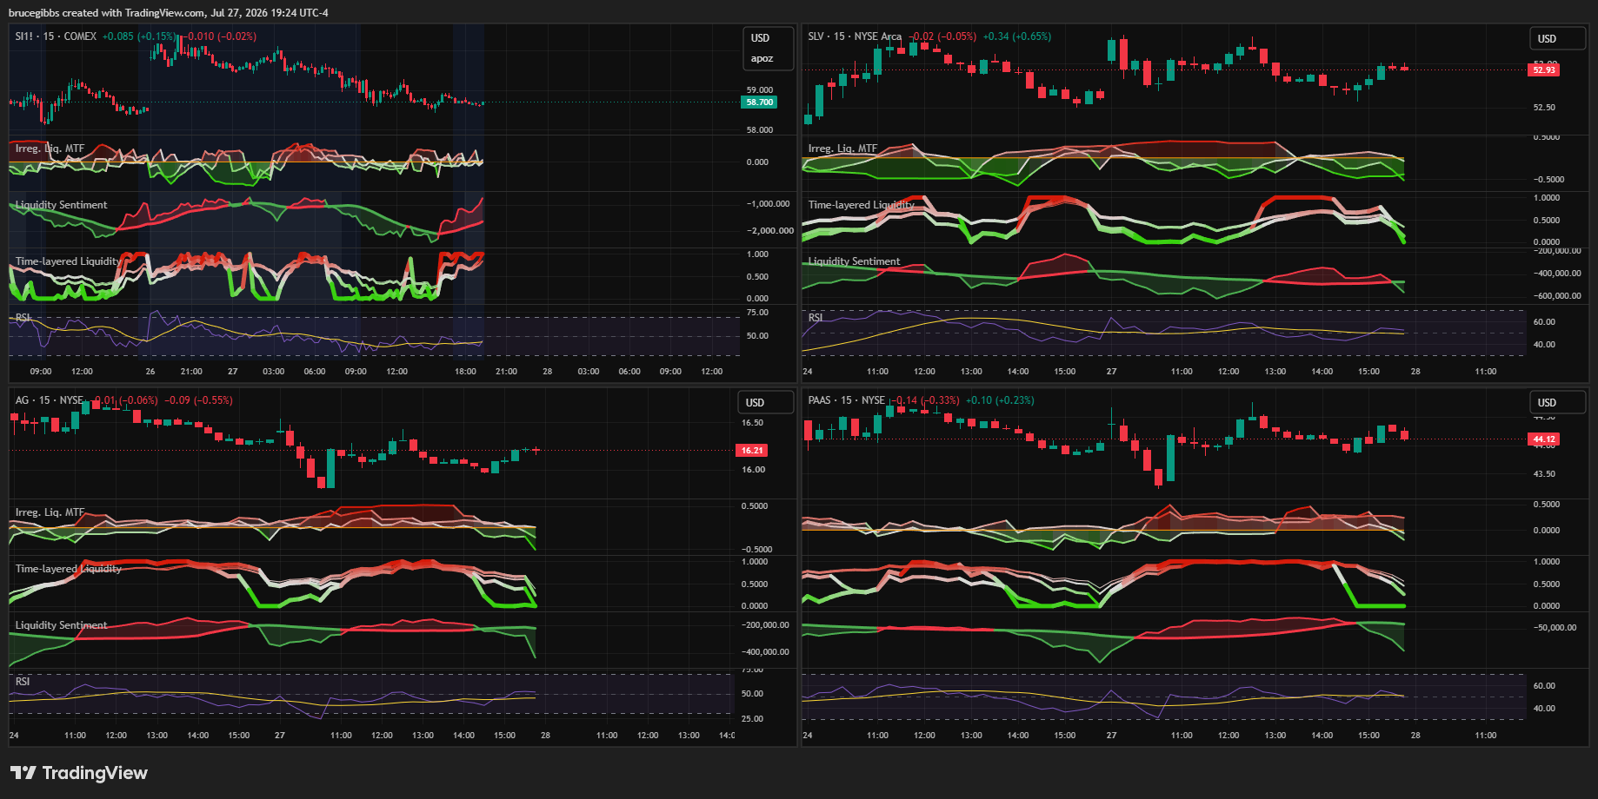Click the +0.34 (+0.65%) change on SLV chart
Image resolution: width=1598 pixels, height=799 pixels.
coord(1017,36)
